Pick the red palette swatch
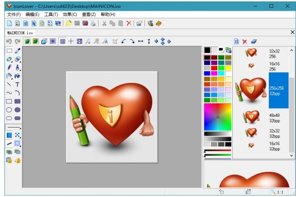Viewport: 296px width, 197px height. (214, 68)
